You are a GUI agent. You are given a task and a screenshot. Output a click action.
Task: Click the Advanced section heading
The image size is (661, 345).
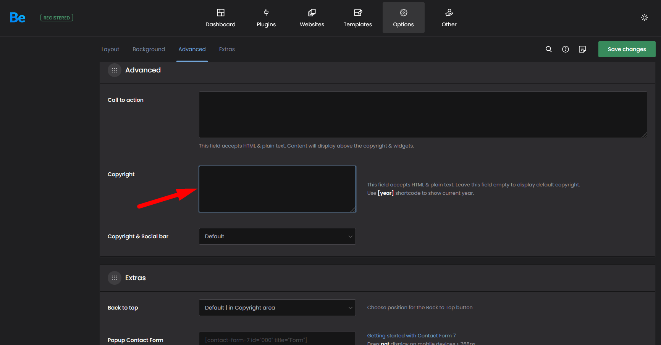click(143, 70)
